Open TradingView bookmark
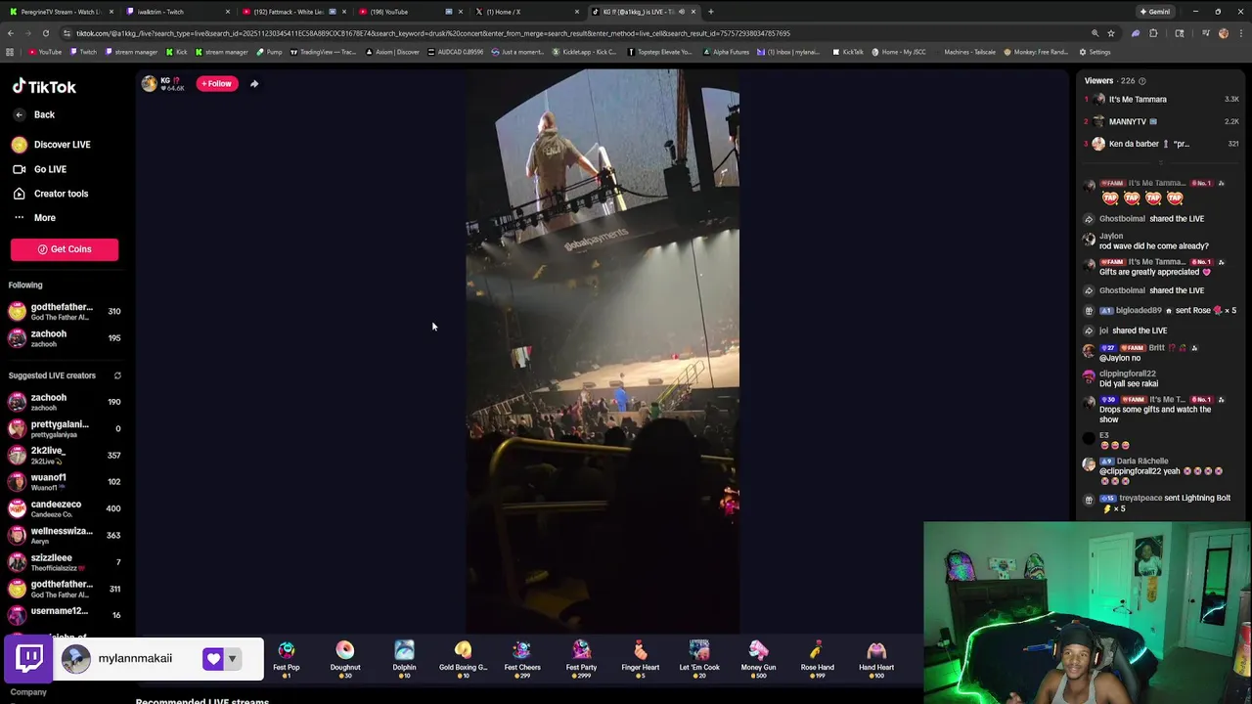 [322, 52]
